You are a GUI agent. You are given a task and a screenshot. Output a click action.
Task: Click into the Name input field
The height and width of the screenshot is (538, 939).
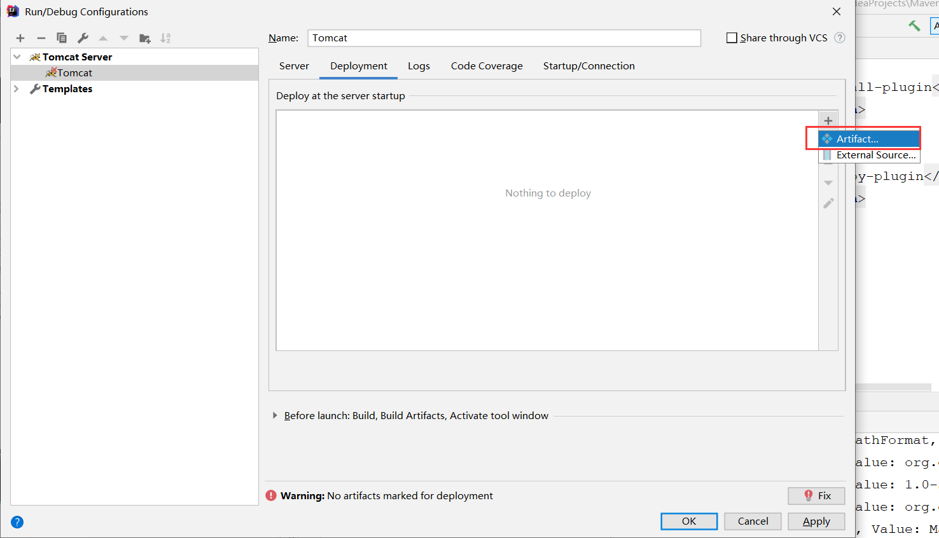click(504, 38)
